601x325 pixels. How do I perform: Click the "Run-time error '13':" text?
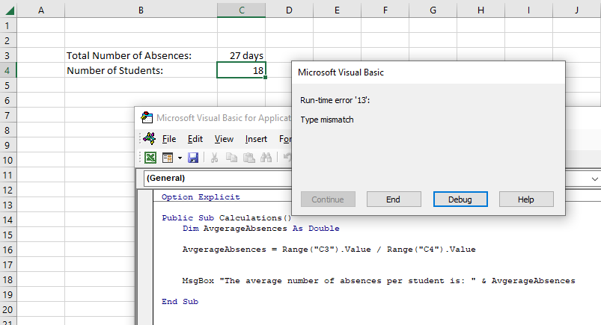click(335, 100)
